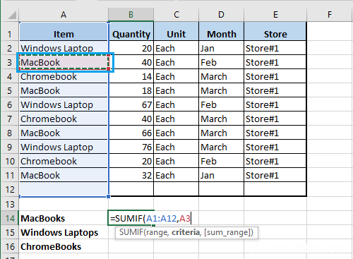The image size is (353, 259).
Task: Click Each unit cell in row 4
Action: pyautogui.click(x=176, y=76)
